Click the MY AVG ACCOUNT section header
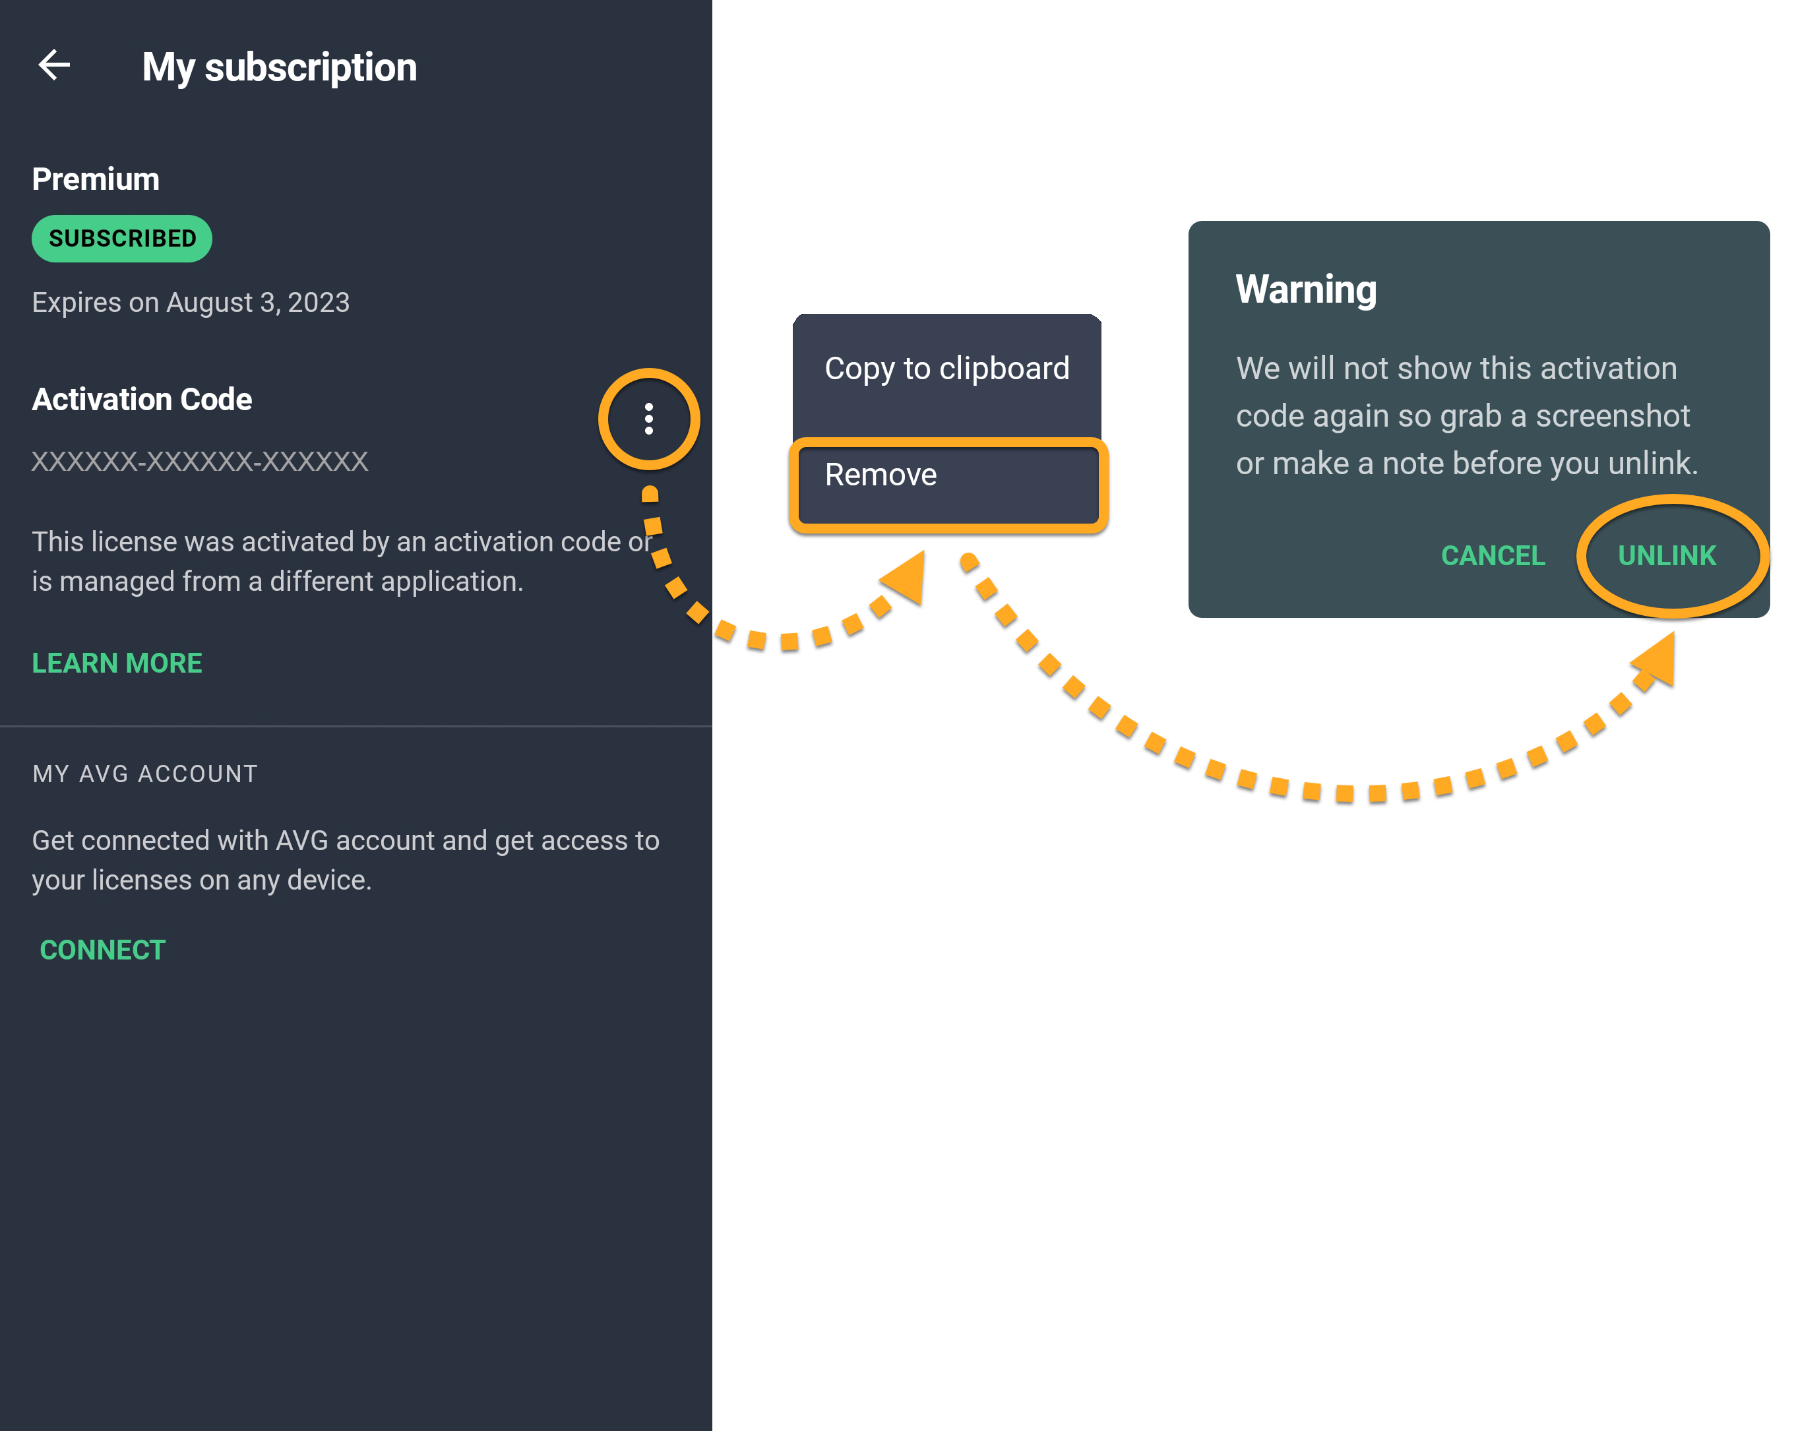 [x=145, y=774]
